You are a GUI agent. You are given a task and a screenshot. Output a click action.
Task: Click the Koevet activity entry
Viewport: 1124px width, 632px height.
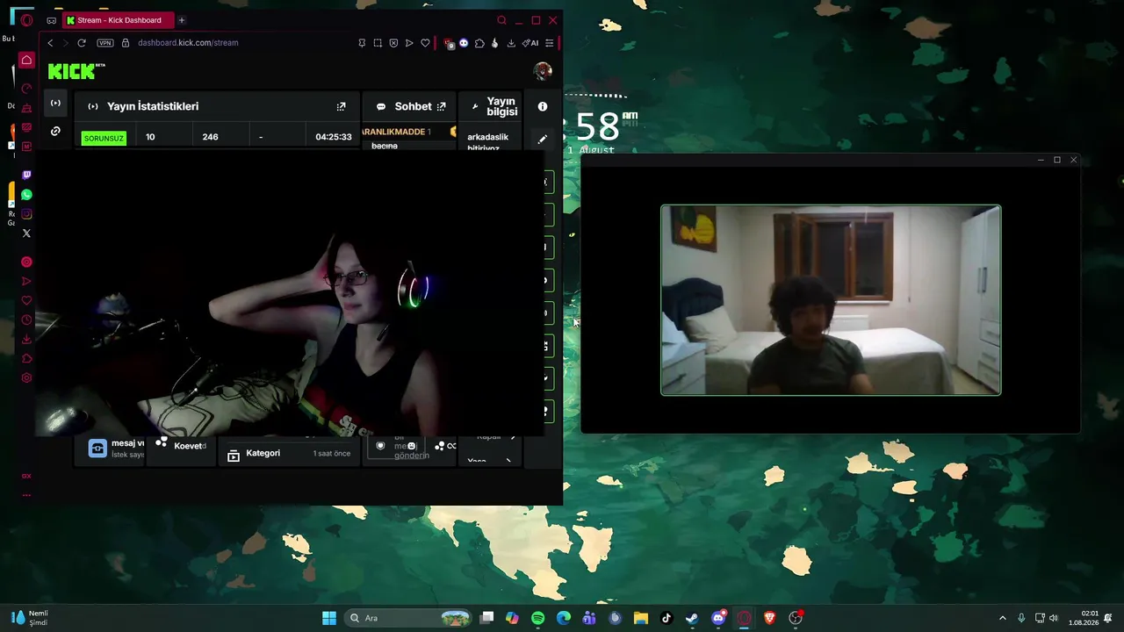[x=182, y=446]
